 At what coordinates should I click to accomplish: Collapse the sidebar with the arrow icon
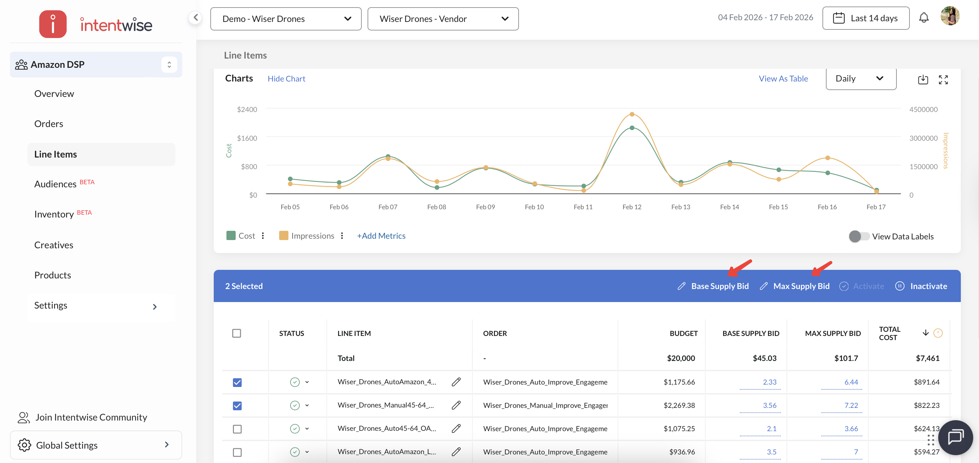(x=195, y=17)
